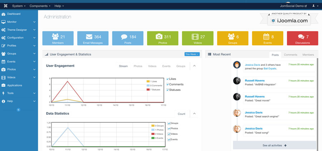The width and height of the screenshot is (322, 151).
Task: Open Russell Havens' AirBNB post author link
Action: tap(255, 80)
